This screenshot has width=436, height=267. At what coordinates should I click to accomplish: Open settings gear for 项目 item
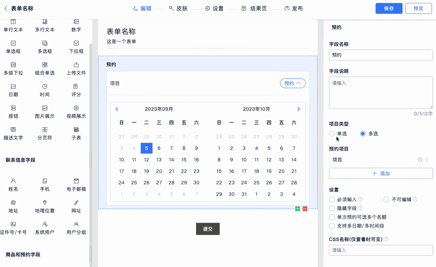[420, 160]
